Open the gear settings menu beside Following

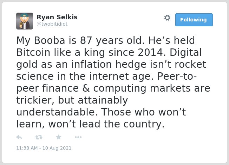point(167,18)
